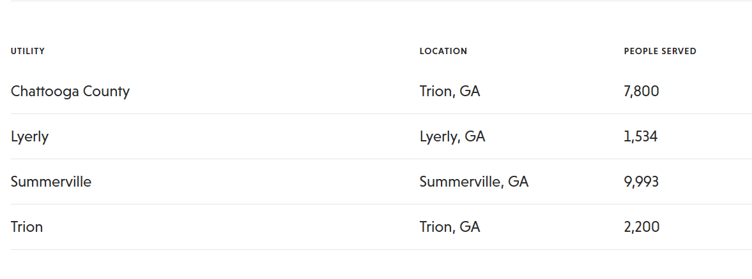
Task: Select the Trion utility name
Action: click(27, 227)
